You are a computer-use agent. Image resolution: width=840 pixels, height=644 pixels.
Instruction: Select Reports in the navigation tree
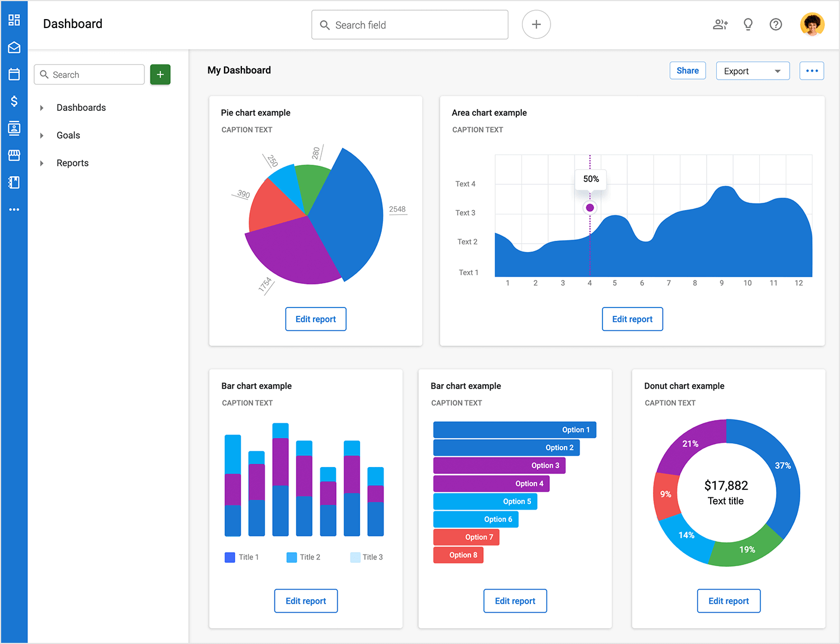[x=72, y=163]
